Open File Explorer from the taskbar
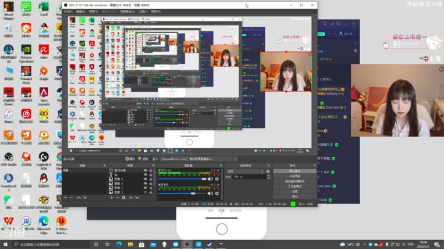The image size is (444, 249). tap(130, 244)
